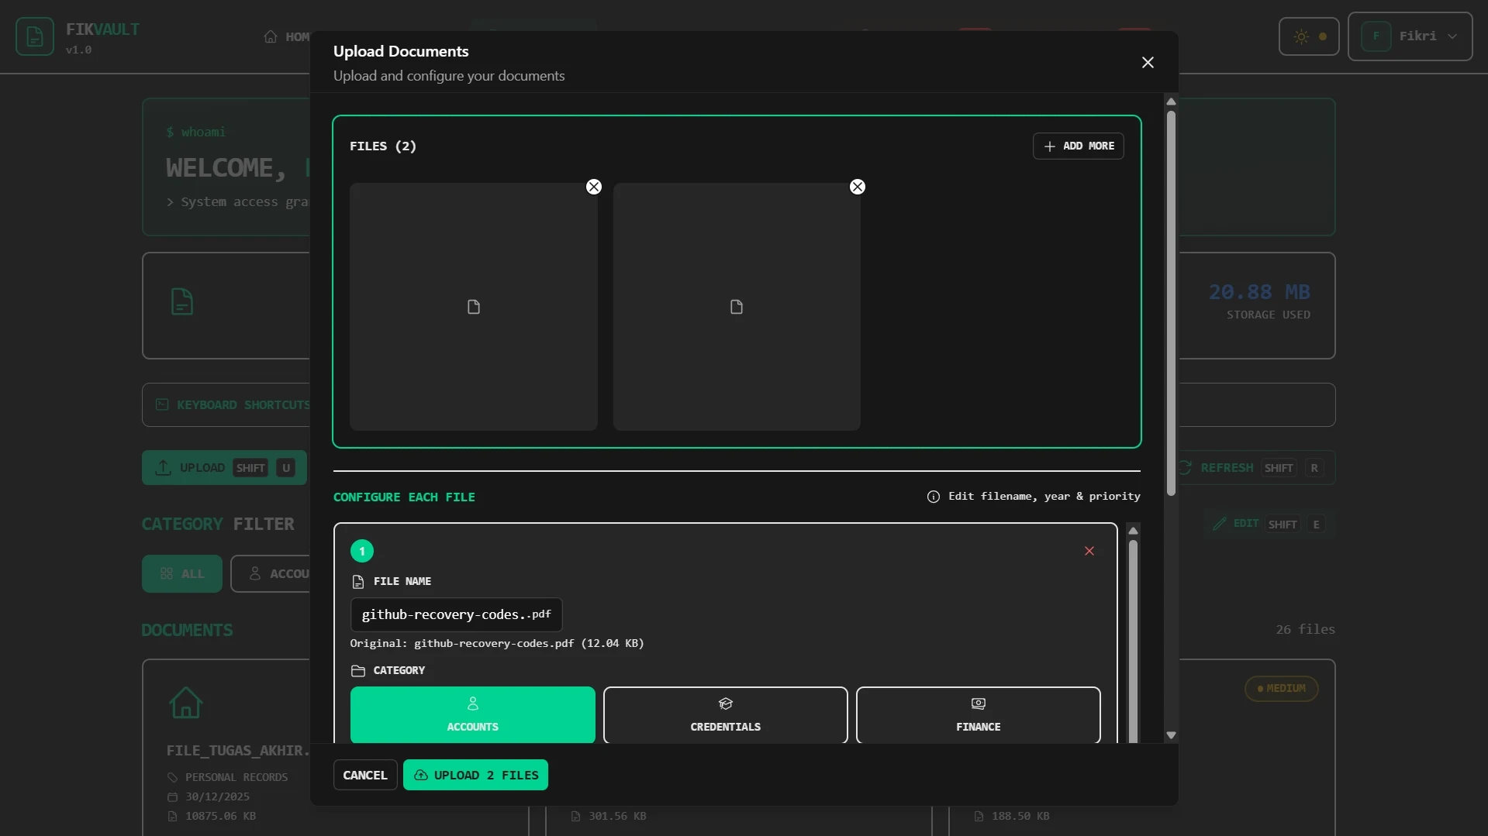Click scroll-down arrow of modal scrollbar
1488x836 pixels.
1171,735
